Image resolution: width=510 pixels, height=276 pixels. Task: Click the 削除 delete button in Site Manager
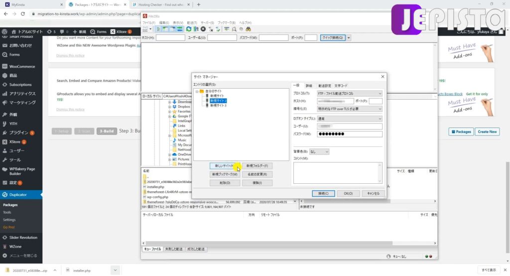click(x=225, y=183)
